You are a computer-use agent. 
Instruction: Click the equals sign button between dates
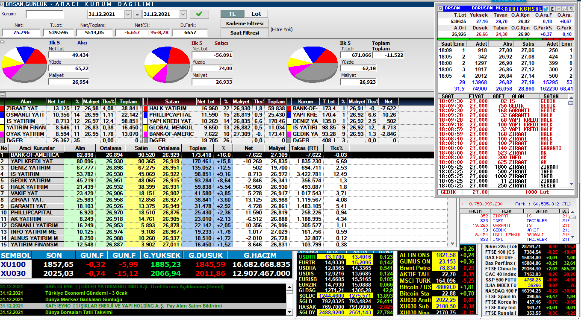(x=137, y=14)
